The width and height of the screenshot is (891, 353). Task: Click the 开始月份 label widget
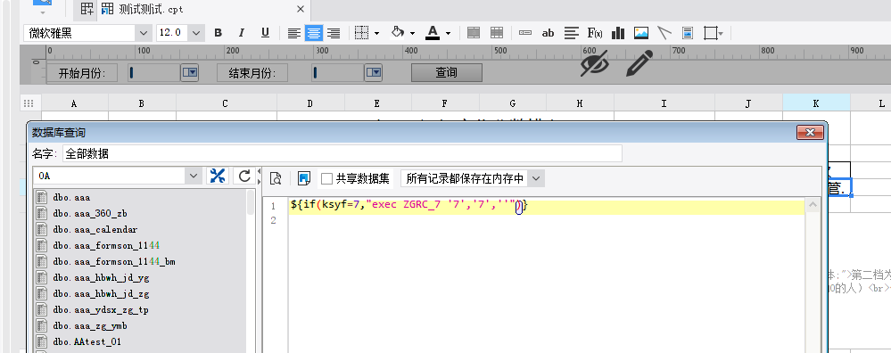82,72
